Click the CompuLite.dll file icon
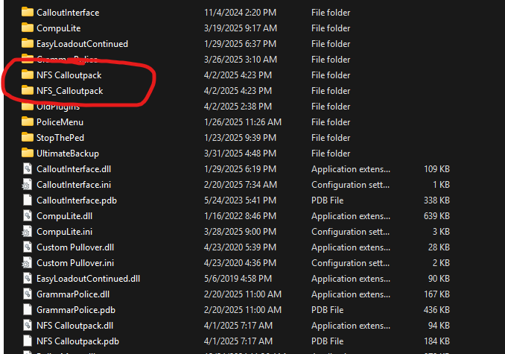 click(x=28, y=215)
